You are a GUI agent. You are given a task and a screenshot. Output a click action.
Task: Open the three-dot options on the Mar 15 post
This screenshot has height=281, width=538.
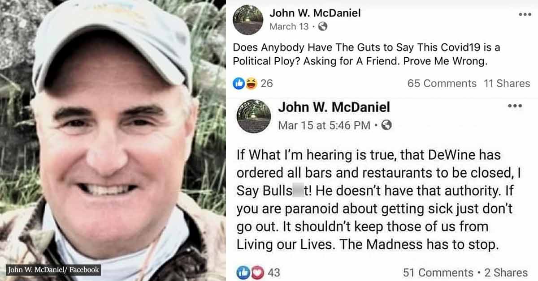(514, 106)
